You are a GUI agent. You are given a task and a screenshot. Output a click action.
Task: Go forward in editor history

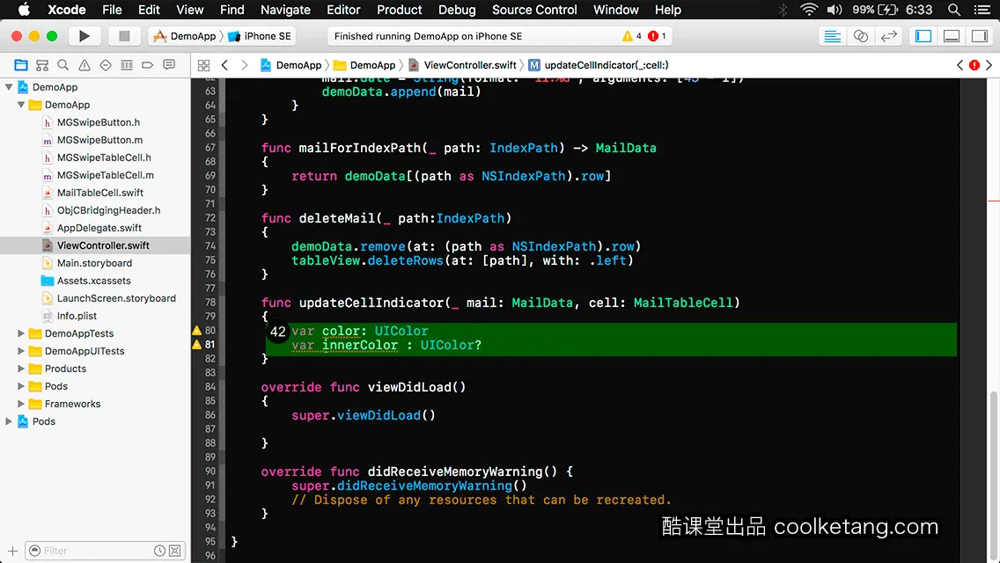click(244, 65)
